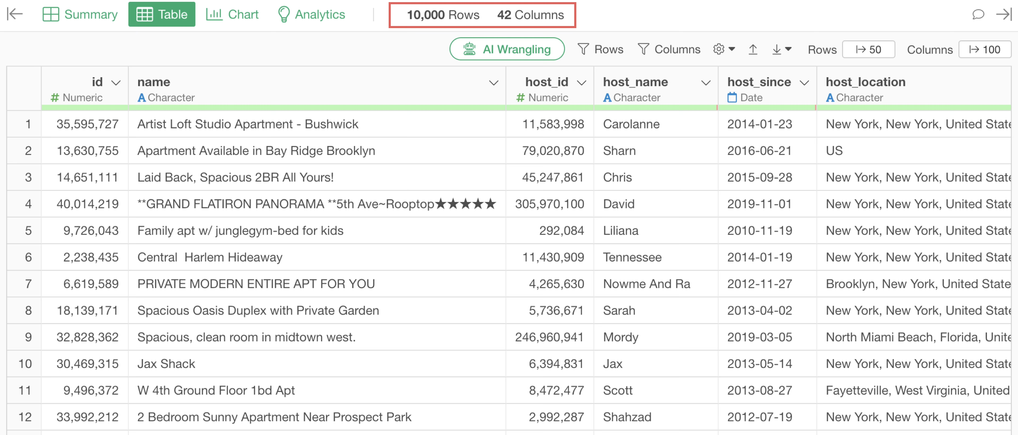
Task: Select the 'Jax Shack' name cell
Action: pos(317,364)
